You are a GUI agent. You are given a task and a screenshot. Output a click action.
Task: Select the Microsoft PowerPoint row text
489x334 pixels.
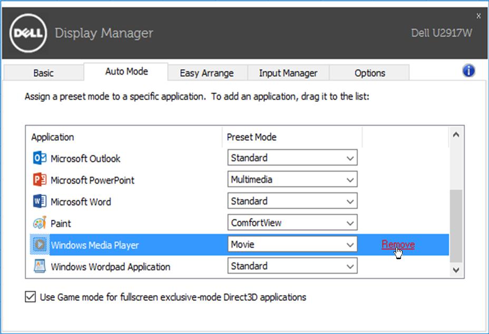[92, 180]
